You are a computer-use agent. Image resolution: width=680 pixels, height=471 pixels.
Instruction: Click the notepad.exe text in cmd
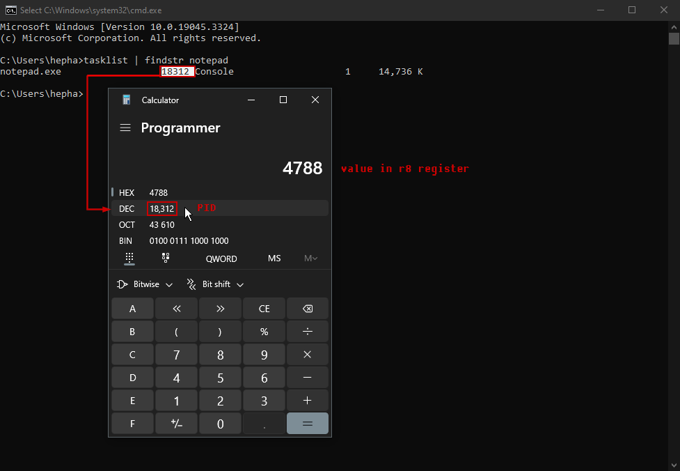(x=31, y=72)
